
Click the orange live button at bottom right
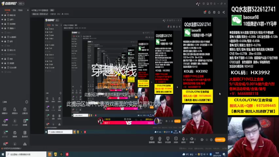click(220, 140)
